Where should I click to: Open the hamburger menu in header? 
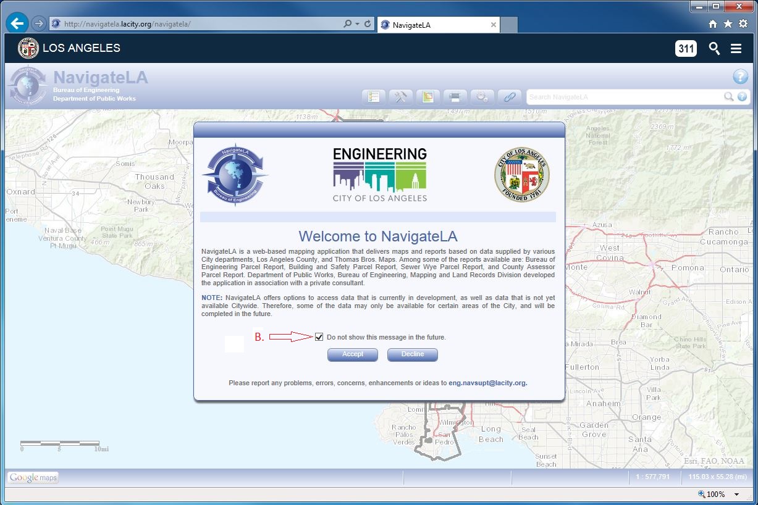click(736, 48)
